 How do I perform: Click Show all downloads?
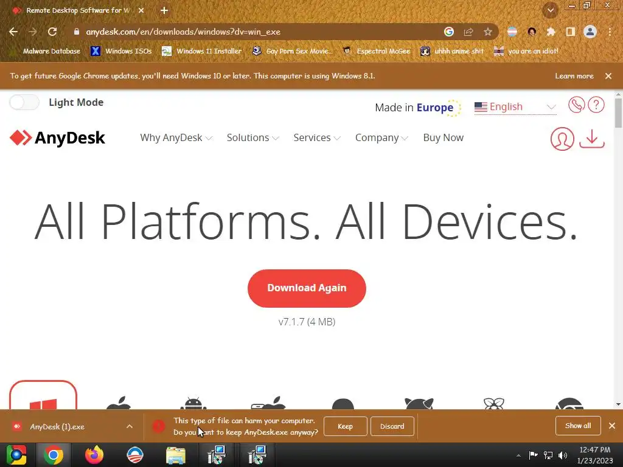(578, 426)
